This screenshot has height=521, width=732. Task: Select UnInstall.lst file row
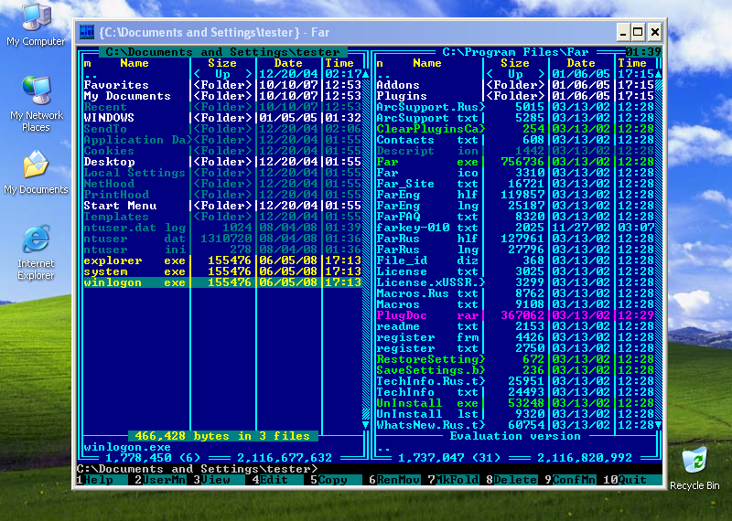[x=515, y=414]
